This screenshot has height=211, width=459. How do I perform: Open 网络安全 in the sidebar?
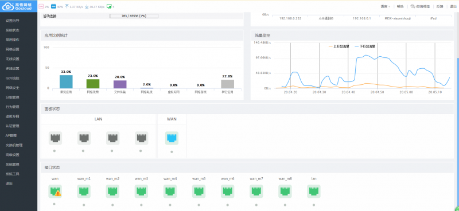[x=12, y=88]
